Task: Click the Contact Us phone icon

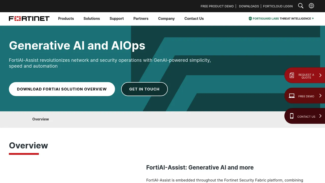Action: 292,116
